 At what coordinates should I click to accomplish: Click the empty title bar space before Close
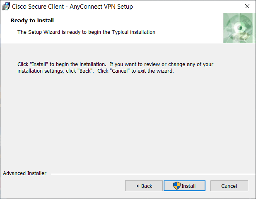tap(186, 7)
